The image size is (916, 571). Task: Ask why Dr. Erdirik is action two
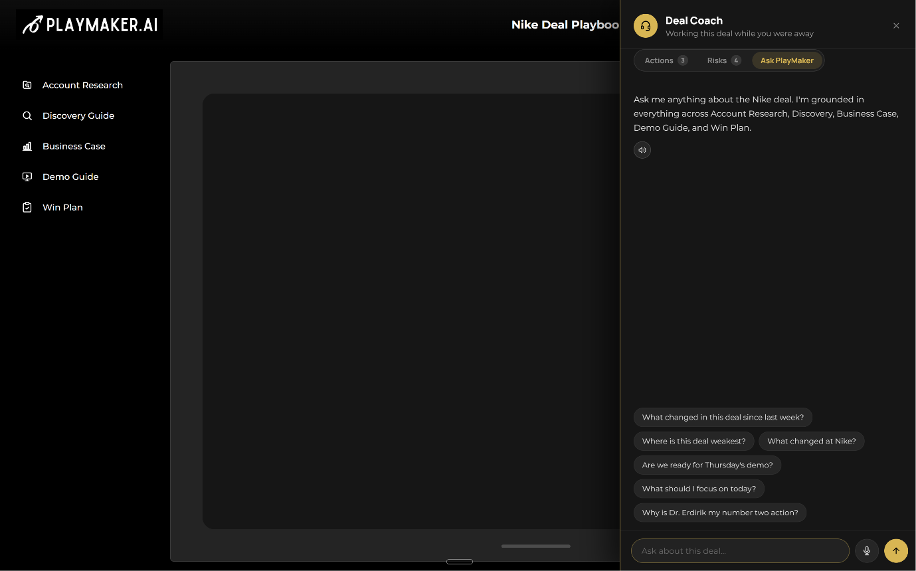pyautogui.click(x=720, y=513)
